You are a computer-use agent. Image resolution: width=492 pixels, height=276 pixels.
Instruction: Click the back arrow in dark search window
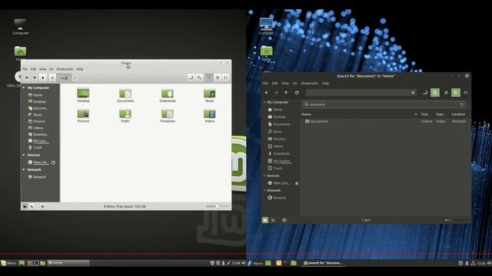[267, 93]
